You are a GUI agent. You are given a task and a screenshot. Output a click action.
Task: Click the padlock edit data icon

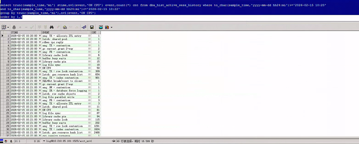click(x=14, y=27)
